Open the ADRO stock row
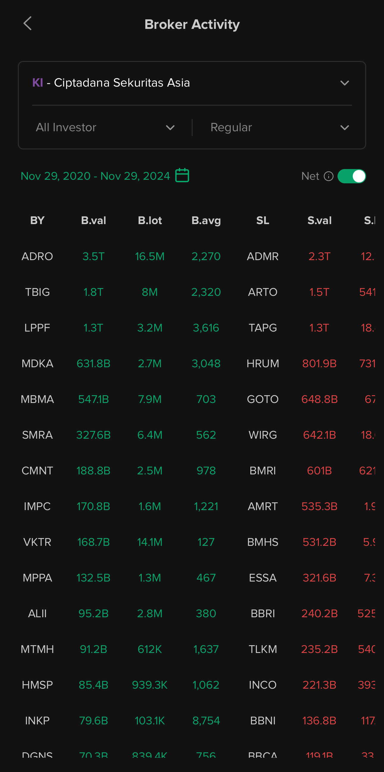 coord(37,257)
